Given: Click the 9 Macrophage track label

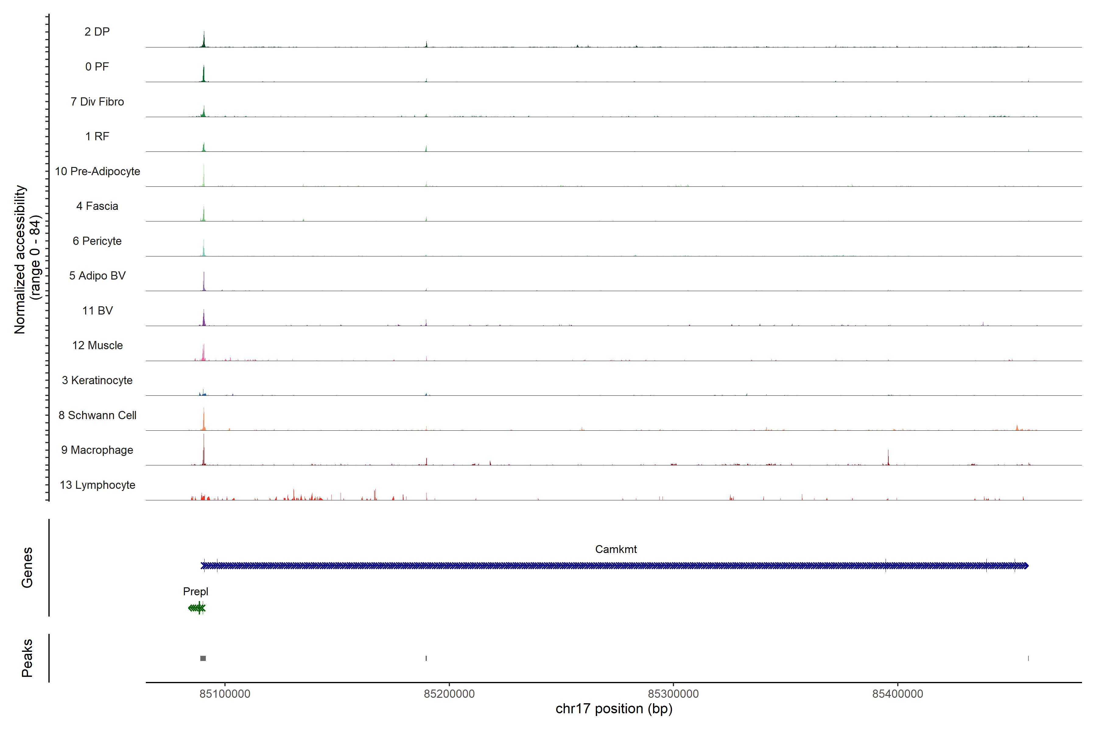Looking at the screenshot, I should click(x=97, y=450).
